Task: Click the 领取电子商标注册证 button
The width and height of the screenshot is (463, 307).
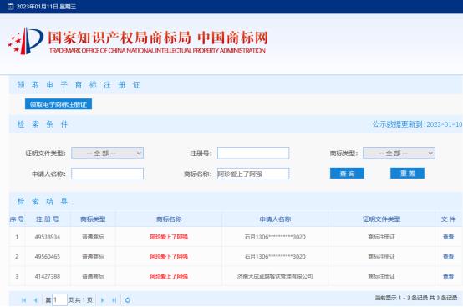Action: 59,104
